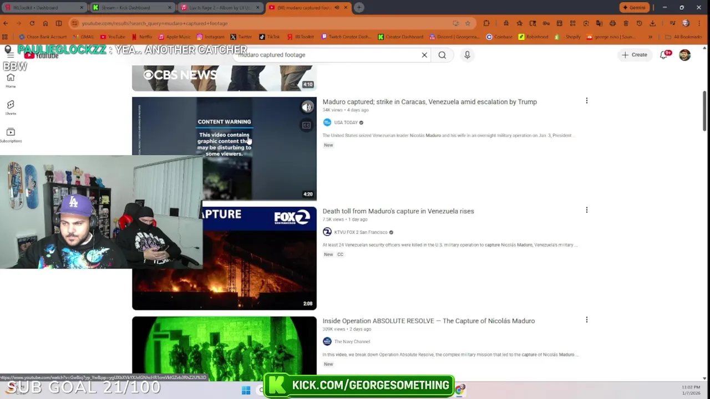Go back with the browser back arrow
This screenshot has width=710, height=399.
(x=6, y=23)
